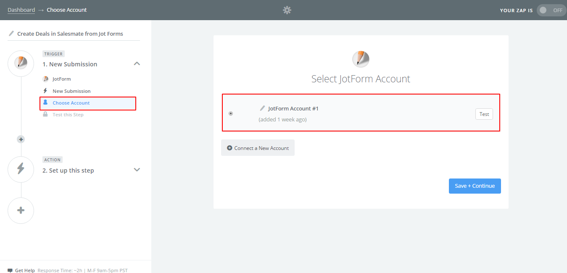Open Get Help chat icon

click(x=10, y=270)
